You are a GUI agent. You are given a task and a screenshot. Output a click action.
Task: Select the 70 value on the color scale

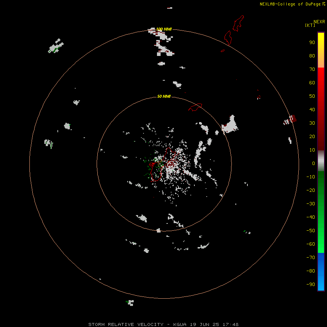click(x=312, y=69)
